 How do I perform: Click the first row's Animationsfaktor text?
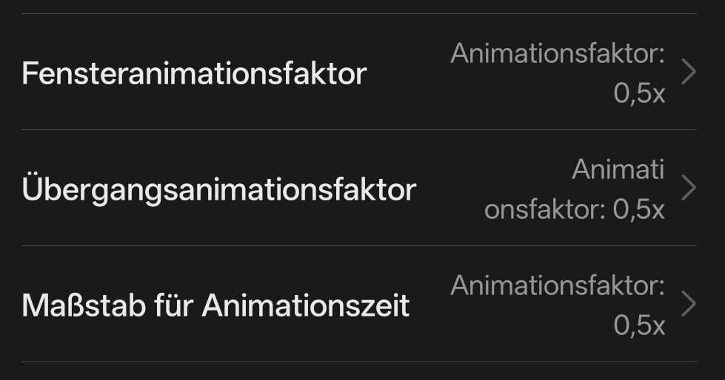(x=558, y=53)
